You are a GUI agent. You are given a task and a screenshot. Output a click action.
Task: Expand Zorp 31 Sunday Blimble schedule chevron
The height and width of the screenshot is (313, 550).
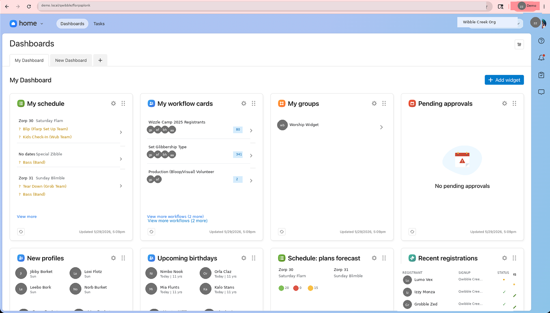click(x=121, y=186)
